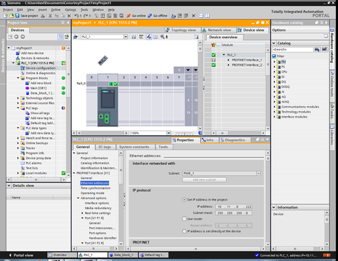Open the Online menu
Viewport: 338px width, 261px height.
pos(56,10)
